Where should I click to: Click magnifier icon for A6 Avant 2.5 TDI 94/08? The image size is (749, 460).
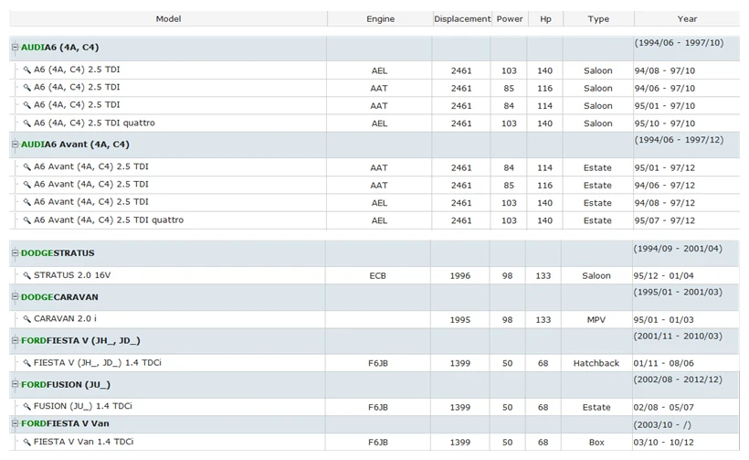pyautogui.click(x=26, y=202)
